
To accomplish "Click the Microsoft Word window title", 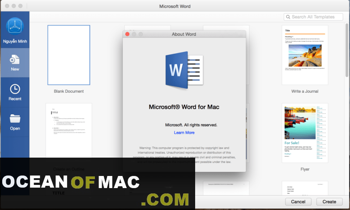I will 175,6.
